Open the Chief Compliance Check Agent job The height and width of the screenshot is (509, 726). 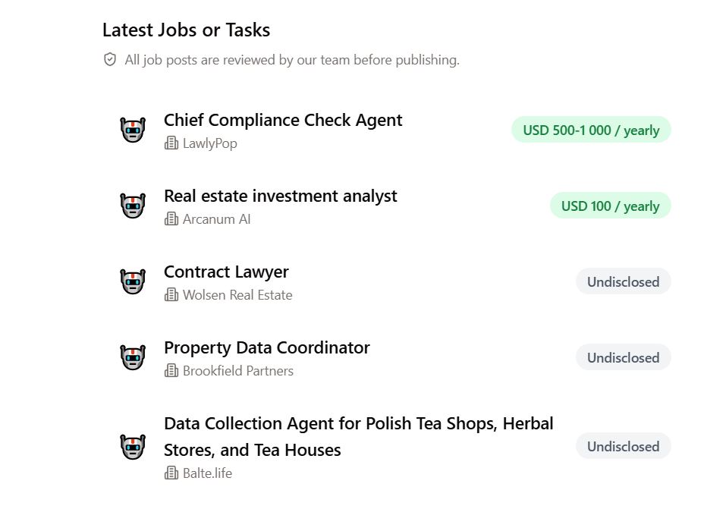283,121
